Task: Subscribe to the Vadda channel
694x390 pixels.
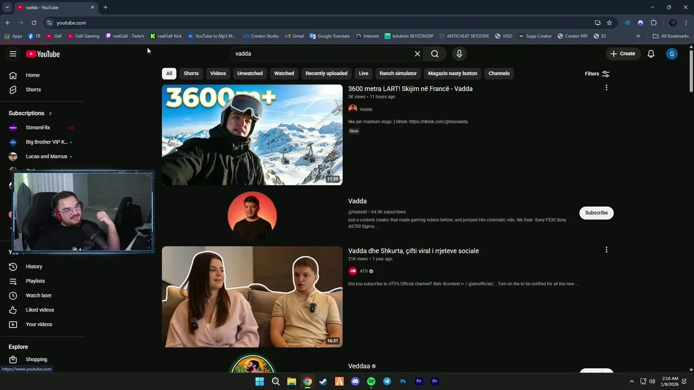Action: click(x=596, y=213)
